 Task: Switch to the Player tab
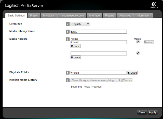34,16
